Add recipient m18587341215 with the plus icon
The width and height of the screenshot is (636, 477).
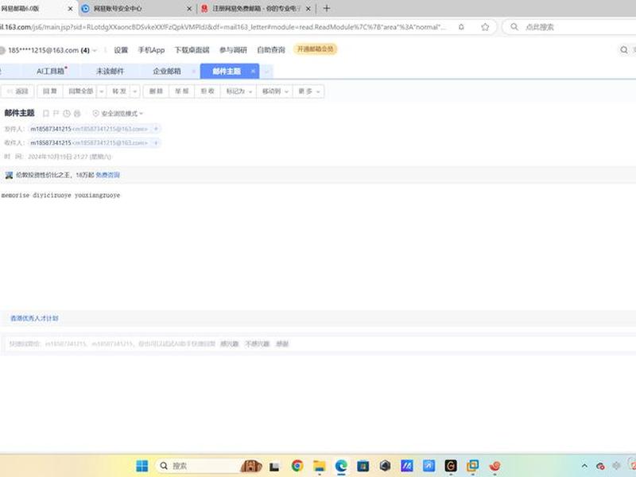point(155,143)
